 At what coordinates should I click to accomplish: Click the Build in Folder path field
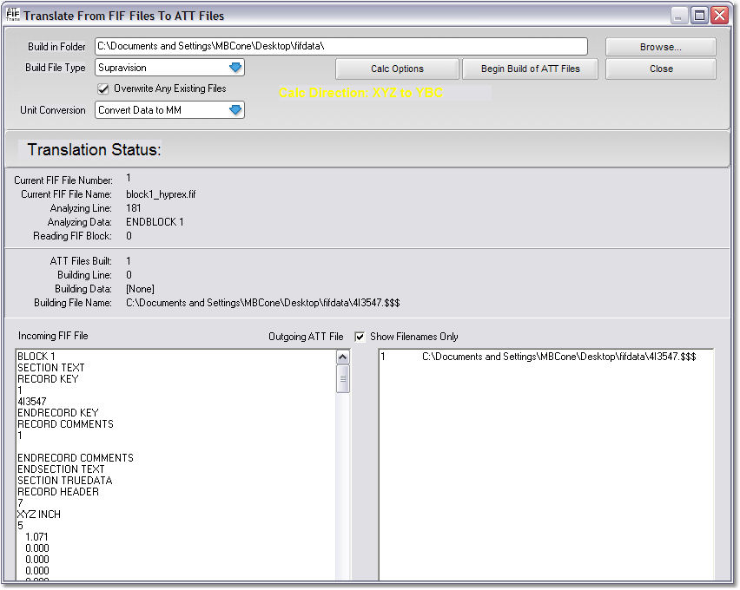tap(340, 46)
